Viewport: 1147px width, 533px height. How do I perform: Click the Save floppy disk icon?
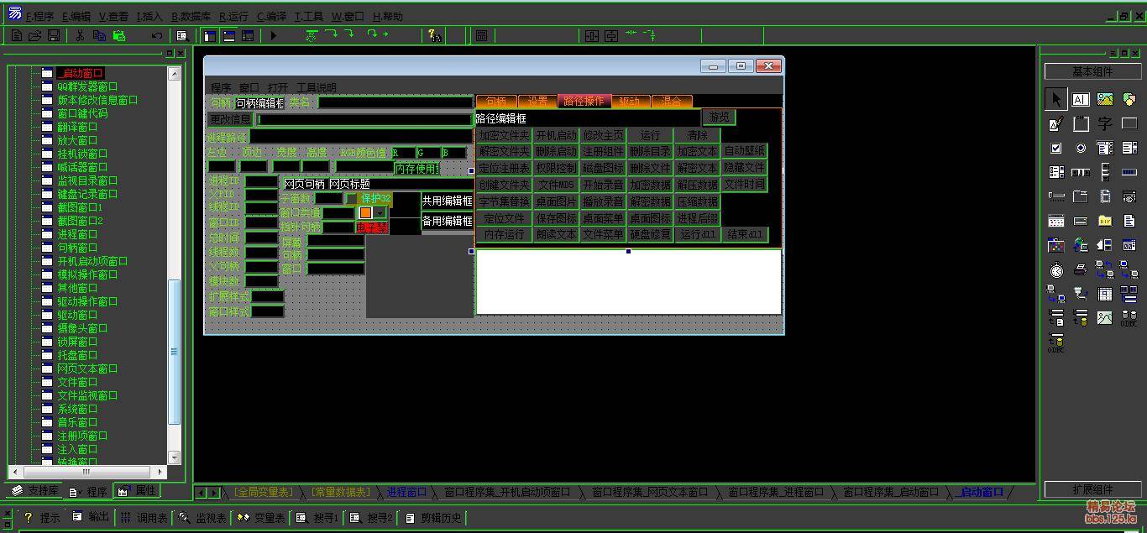tap(54, 35)
